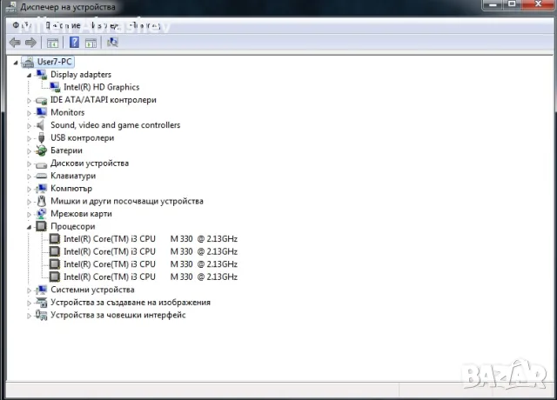The width and height of the screenshot is (557, 400).
Task: Expand the Monitors node
Action: pyautogui.click(x=29, y=113)
